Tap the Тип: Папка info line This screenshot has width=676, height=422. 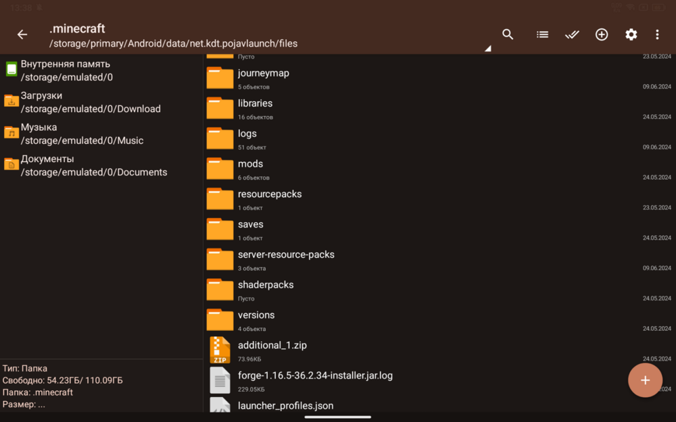coord(25,369)
